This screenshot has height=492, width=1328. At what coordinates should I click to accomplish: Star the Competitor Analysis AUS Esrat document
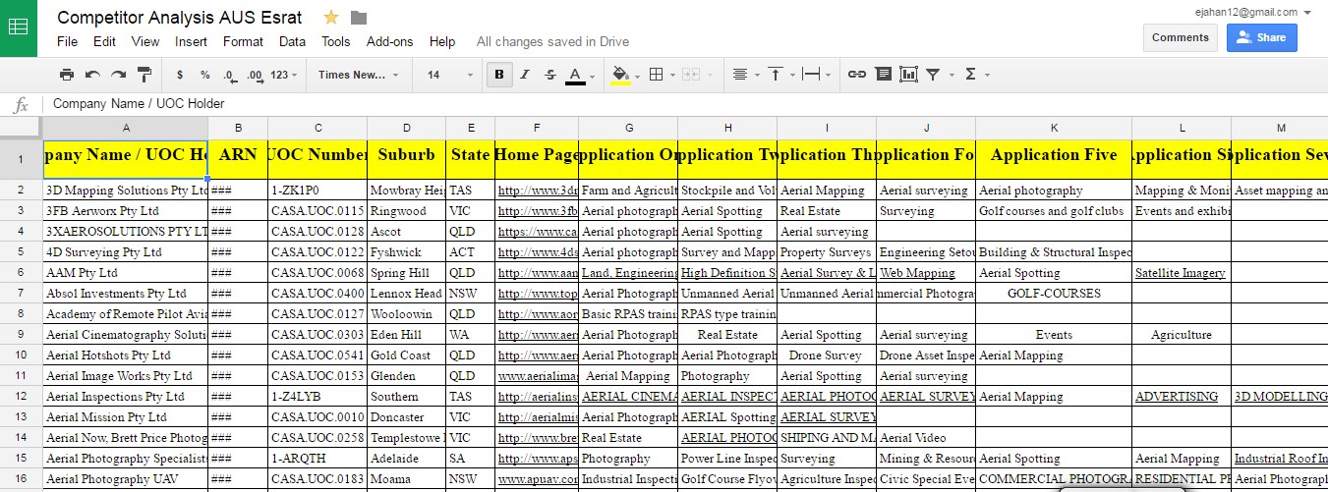point(331,17)
